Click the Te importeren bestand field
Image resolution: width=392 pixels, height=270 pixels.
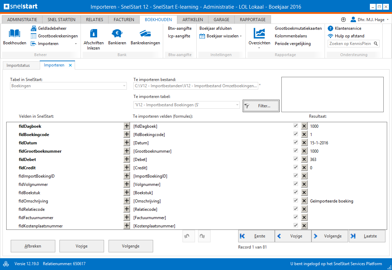point(196,86)
